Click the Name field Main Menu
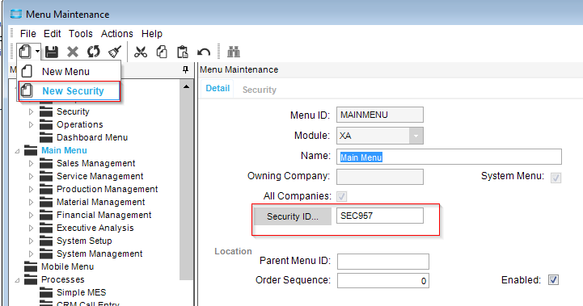The width and height of the screenshot is (583, 306). pyautogui.click(x=449, y=157)
